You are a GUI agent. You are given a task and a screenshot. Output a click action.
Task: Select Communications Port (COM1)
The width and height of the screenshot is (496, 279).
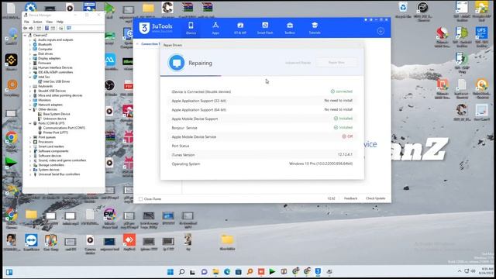(x=64, y=128)
